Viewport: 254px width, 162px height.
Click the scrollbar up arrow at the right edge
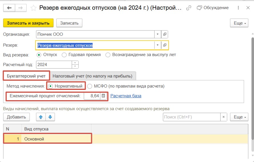[x=253, y=34]
